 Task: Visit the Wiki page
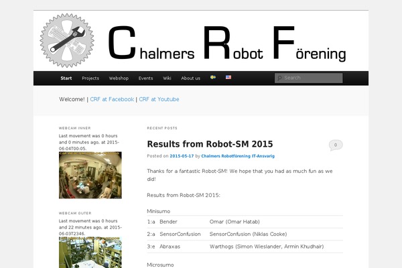click(167, 78)
